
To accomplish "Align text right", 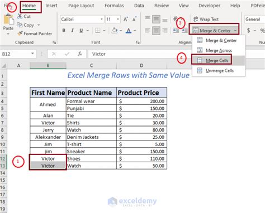I will coord(165,30).
